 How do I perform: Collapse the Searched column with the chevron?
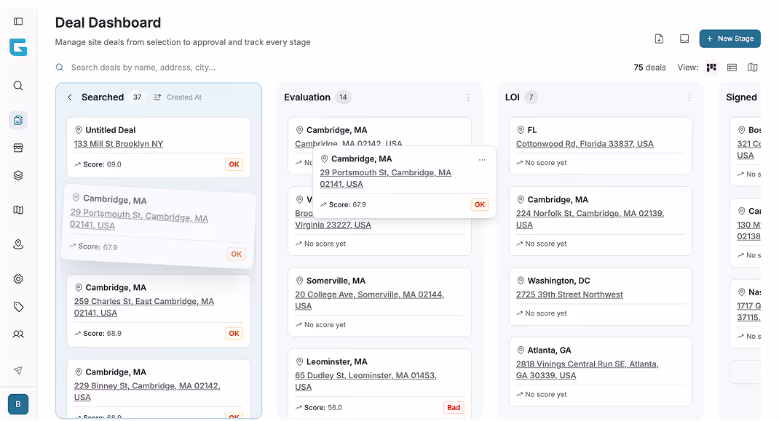pyautogui.click(x=69, y=97)
